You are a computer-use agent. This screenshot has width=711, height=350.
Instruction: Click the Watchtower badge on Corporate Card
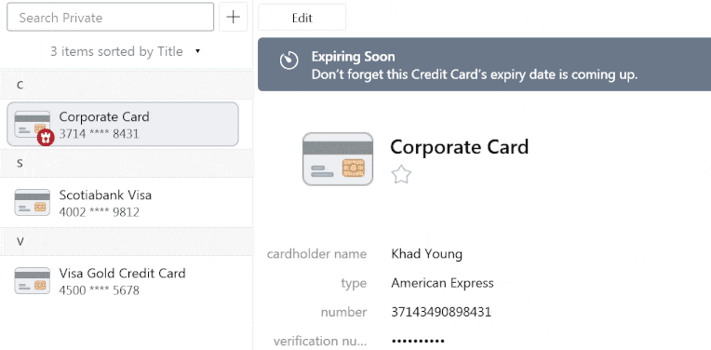[x=46, y=138]
